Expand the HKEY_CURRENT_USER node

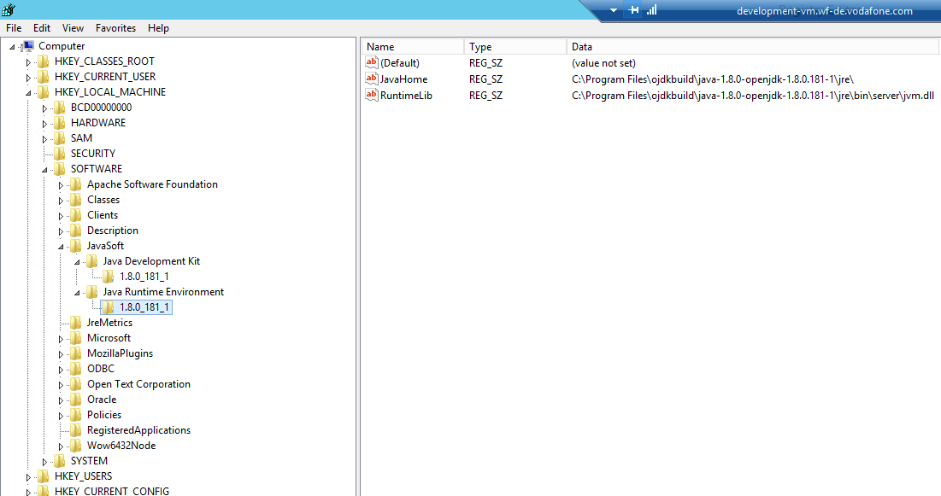(28, 78)
